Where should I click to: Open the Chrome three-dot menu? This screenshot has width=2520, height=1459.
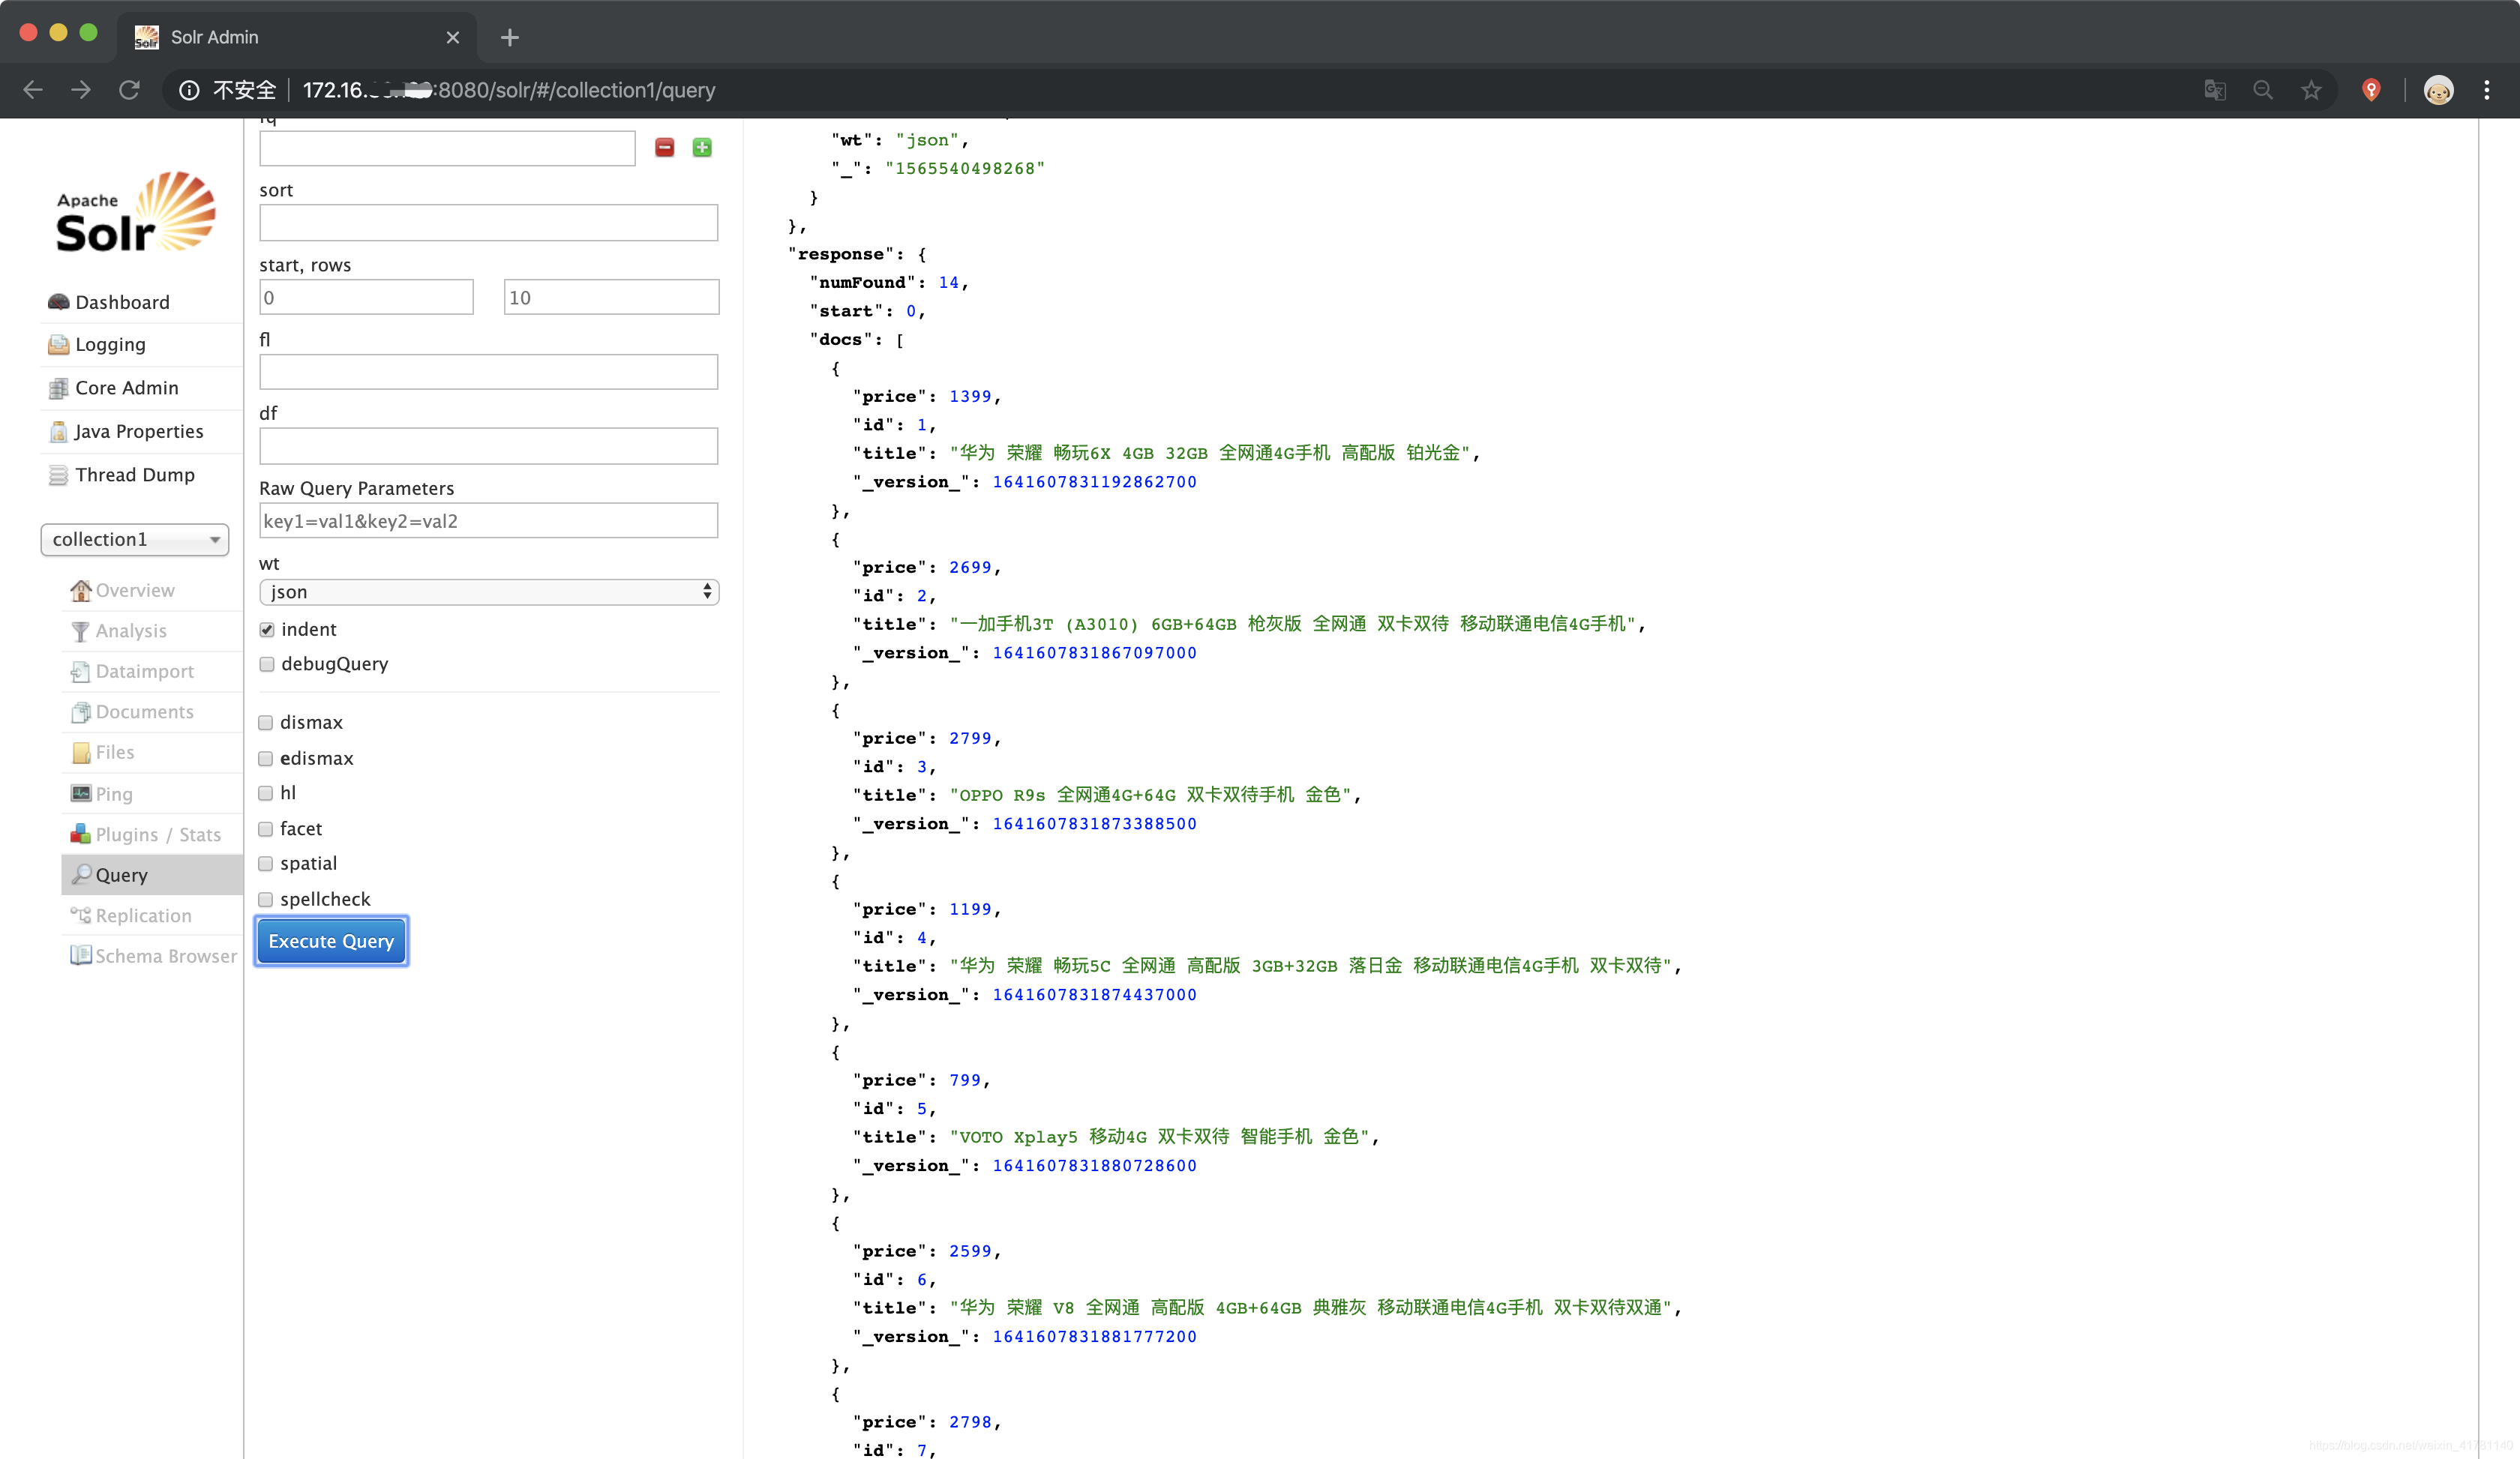click(x=2487, y=90)
